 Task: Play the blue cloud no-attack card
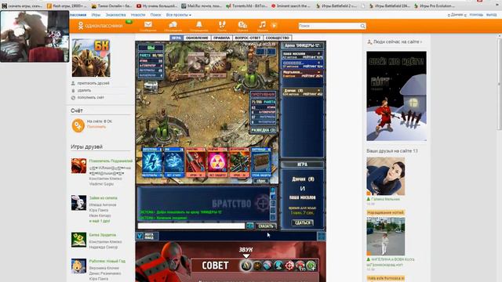[x=174, y=162]
